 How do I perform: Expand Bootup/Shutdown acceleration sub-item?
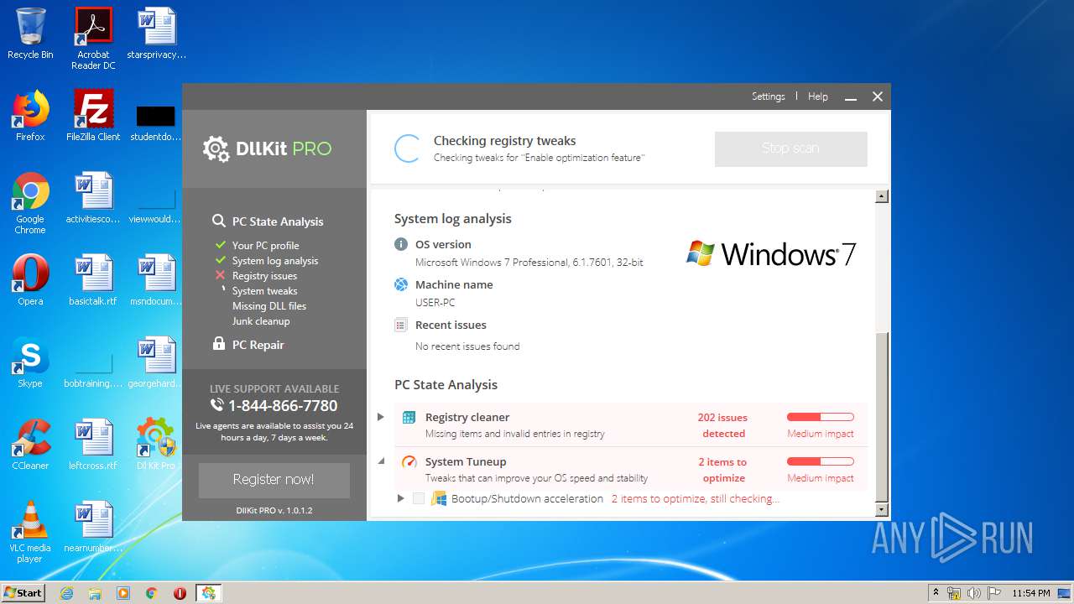click(401, 498)
